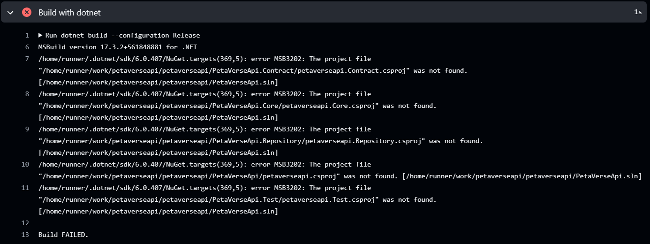The image size is (650, 244).
Task: Select the petaverseapi.Contract.csproj not found error
Action: 253,70
